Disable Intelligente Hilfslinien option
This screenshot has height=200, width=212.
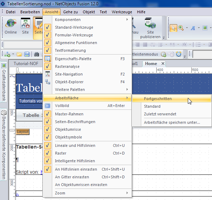(75, 161)
